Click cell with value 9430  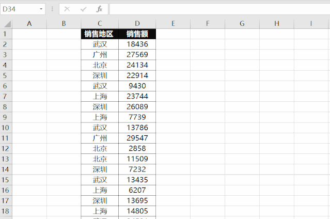137,86
